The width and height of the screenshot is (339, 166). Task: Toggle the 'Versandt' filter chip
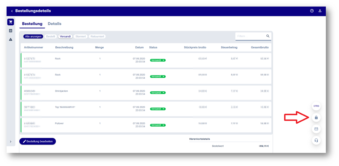pos(65,37)
